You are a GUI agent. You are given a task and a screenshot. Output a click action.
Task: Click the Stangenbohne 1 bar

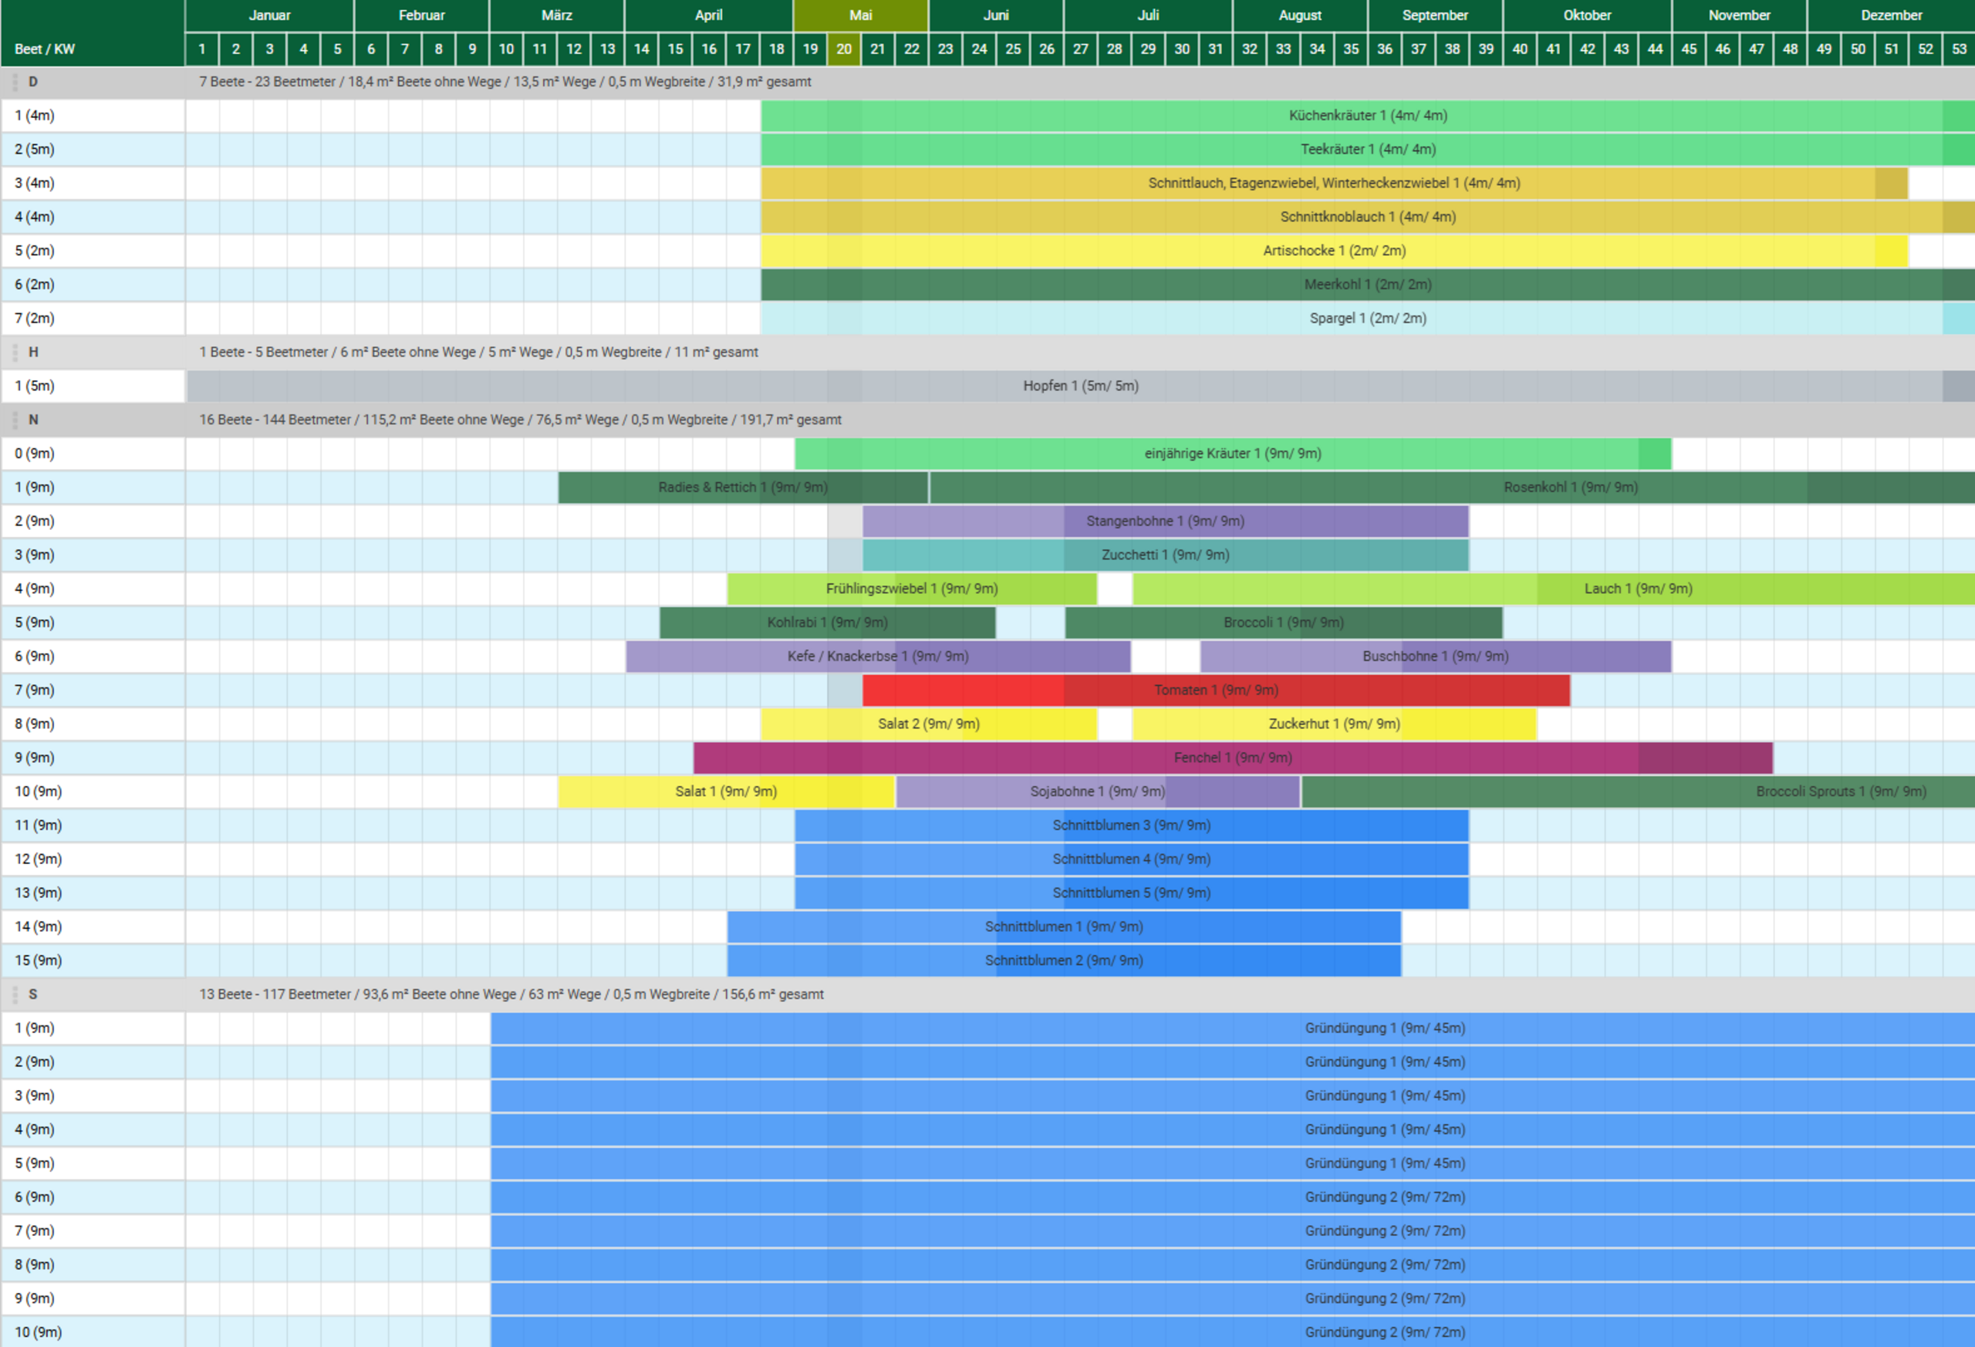pos(1165,522)
